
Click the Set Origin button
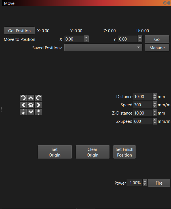(x=54, y=152)
